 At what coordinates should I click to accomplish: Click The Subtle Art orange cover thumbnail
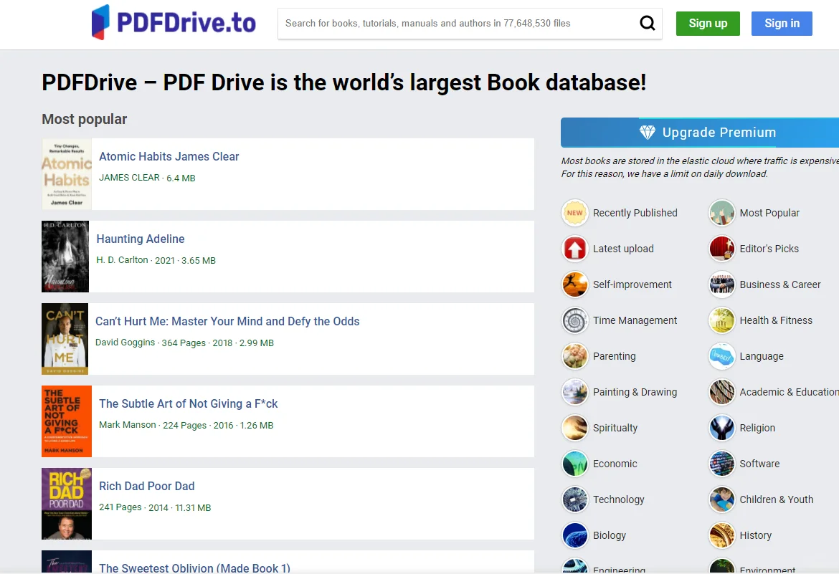(67, 421)
